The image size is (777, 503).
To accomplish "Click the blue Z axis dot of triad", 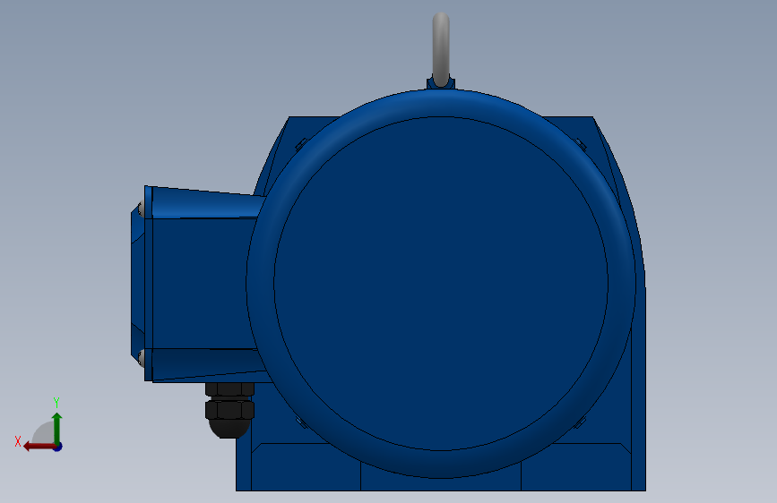I will (58, 447).
